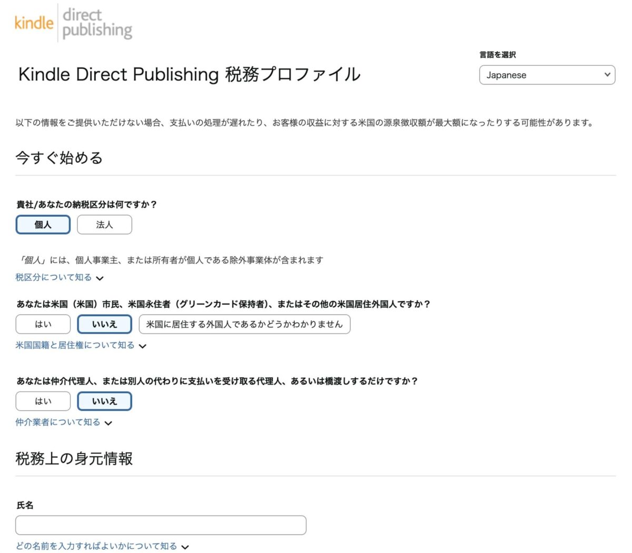Click the Kindle Direct Publishing logo

click(x=73, y=23)
